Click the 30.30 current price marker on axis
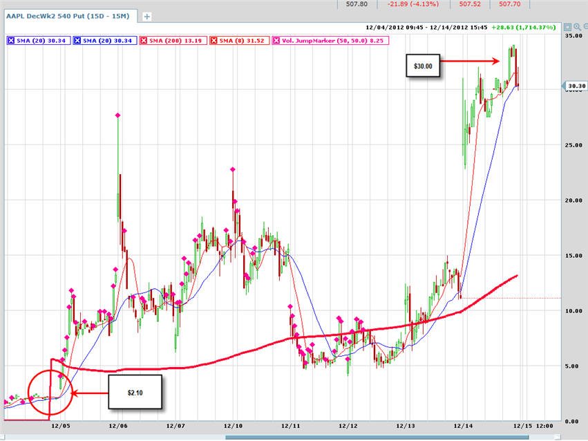Screen dimensions: 588x441 pos(575,86)
